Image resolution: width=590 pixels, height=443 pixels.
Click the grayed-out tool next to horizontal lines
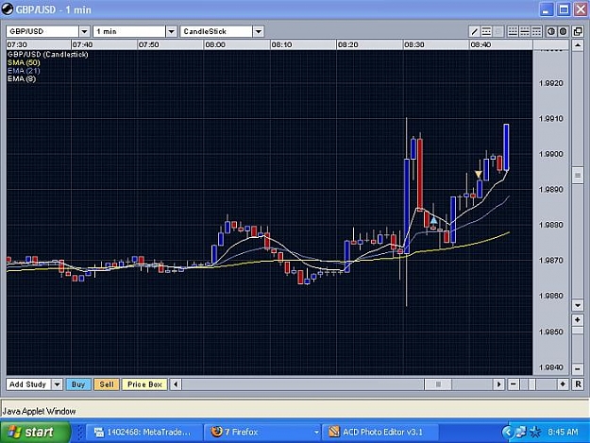coord(498,31)
